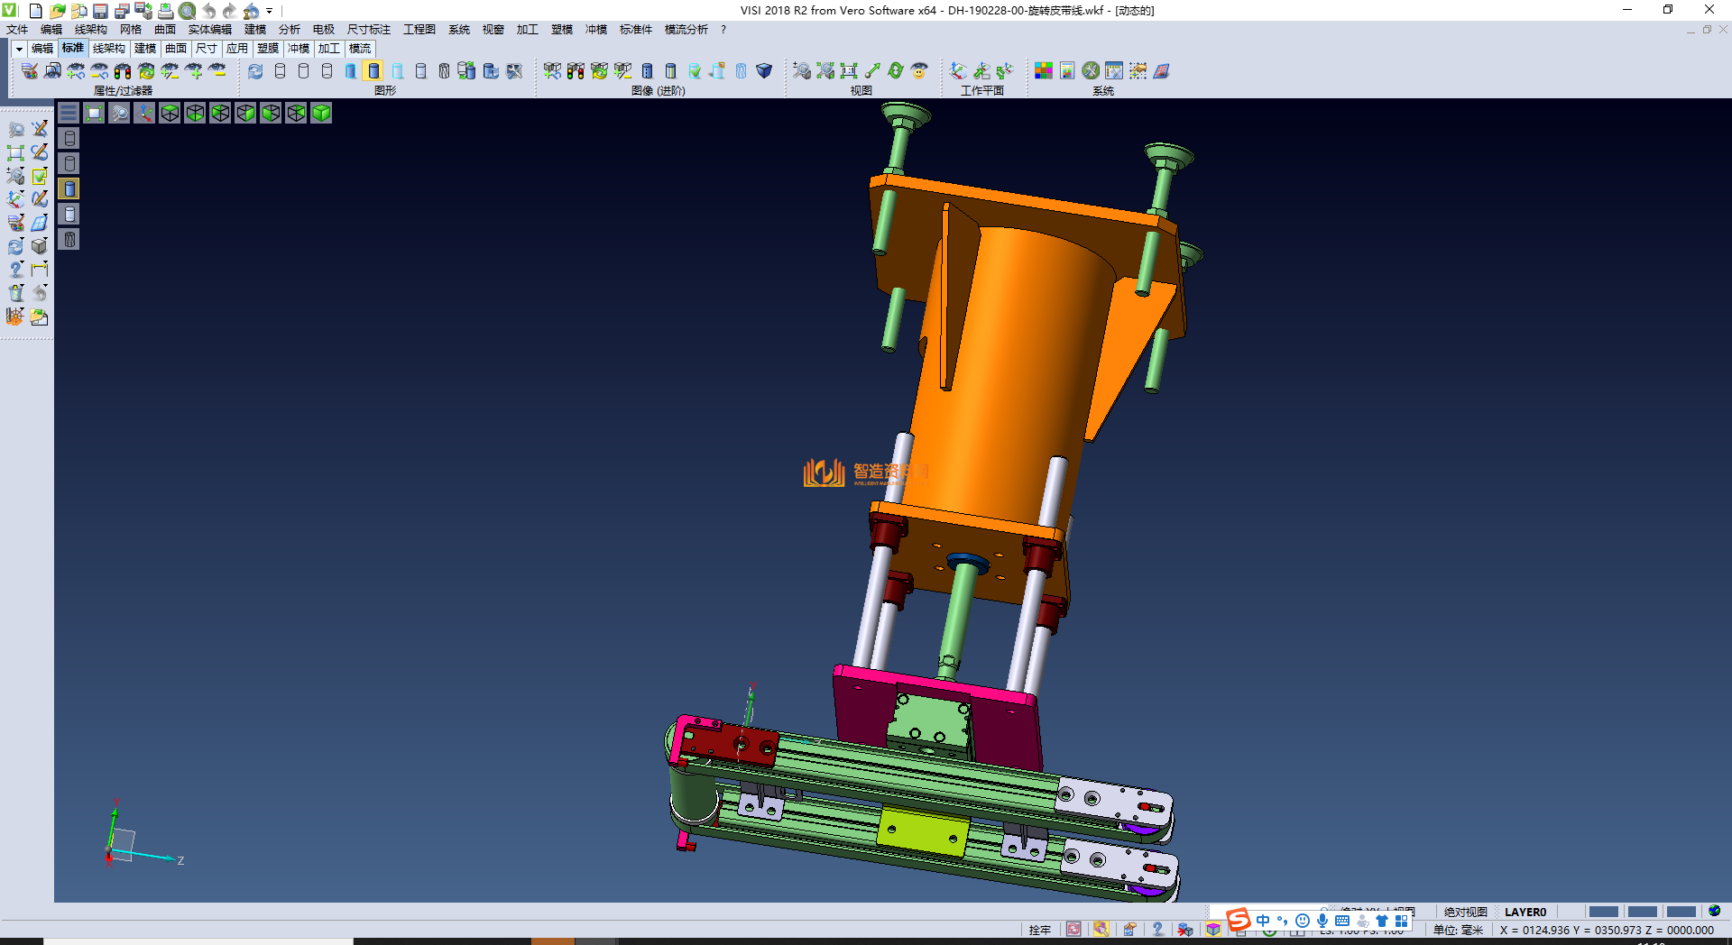This screenshot has width=1732, height=945.
Task: Open the 实体编辑 menu
Action: tap(209, 30)
